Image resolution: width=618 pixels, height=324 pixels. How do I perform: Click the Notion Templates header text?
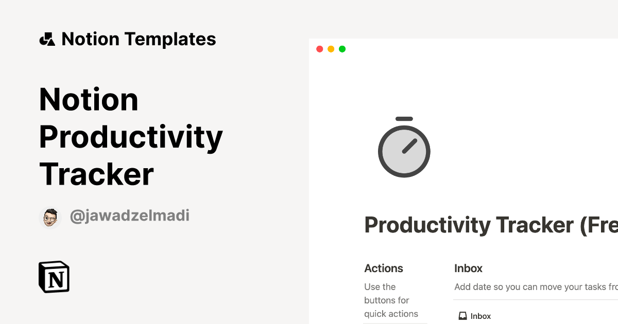tap(139, 39)
